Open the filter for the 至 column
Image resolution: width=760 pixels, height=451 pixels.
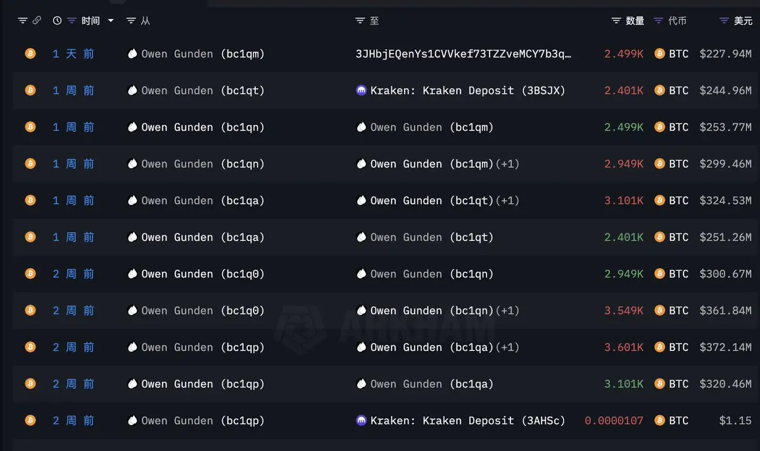(360, 21)
